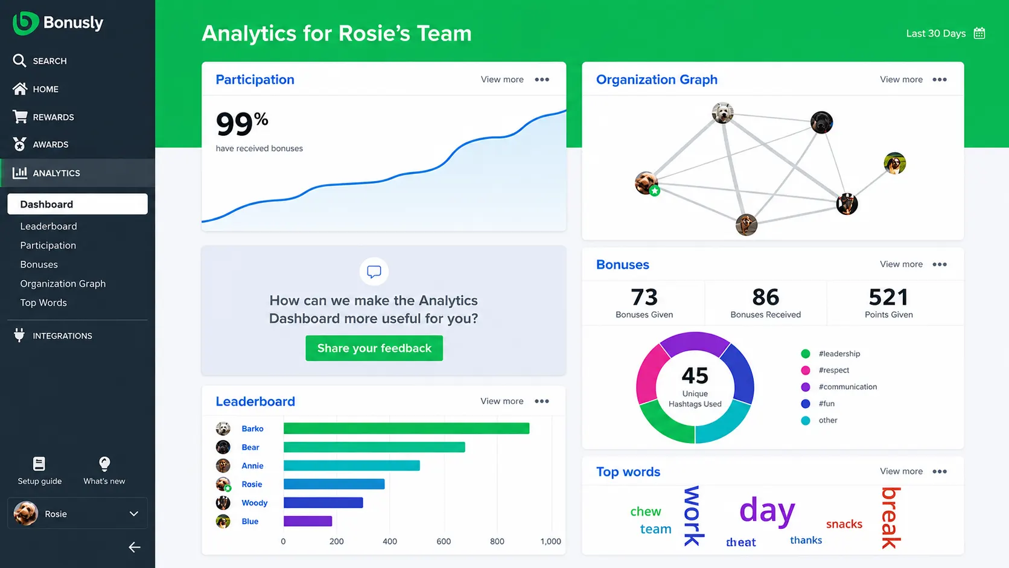Open the Awards medal icon
This screenshot has height=568, width=1009.
20,144
